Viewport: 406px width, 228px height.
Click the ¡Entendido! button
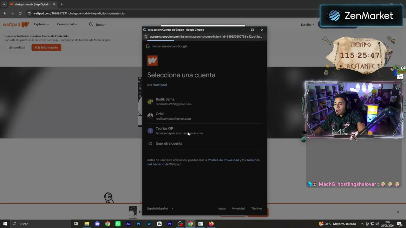coord(17,47)
